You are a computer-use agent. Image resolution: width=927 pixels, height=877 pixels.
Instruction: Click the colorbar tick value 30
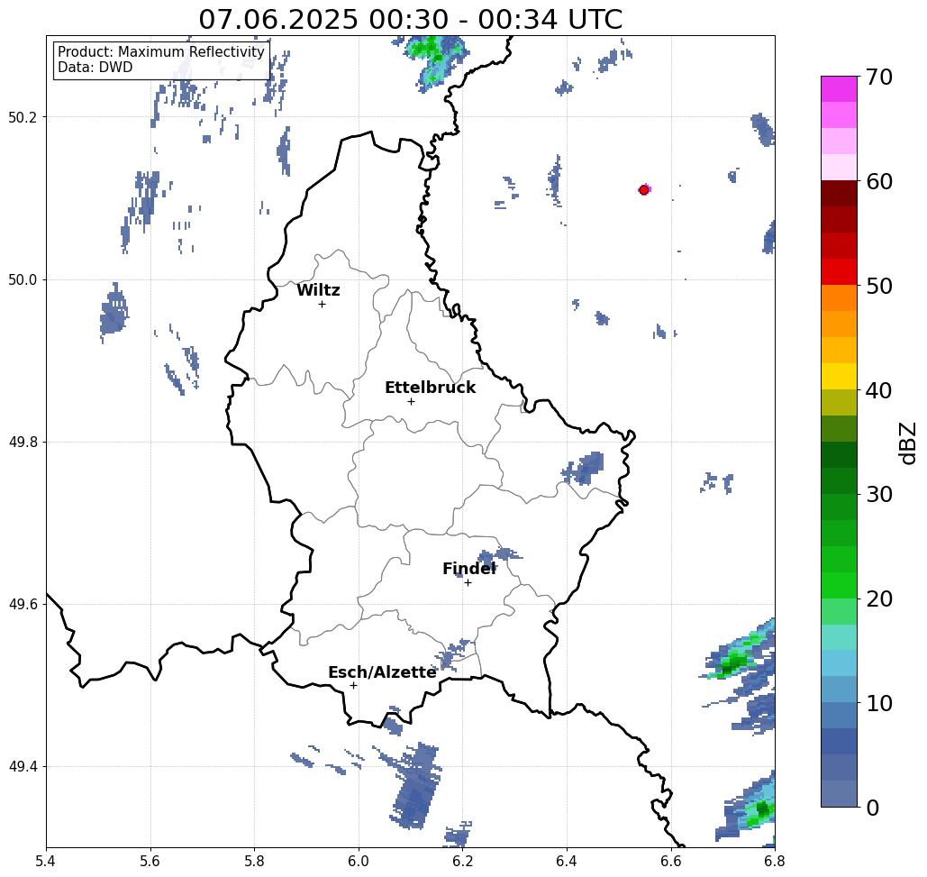click(x=878, y=495)
